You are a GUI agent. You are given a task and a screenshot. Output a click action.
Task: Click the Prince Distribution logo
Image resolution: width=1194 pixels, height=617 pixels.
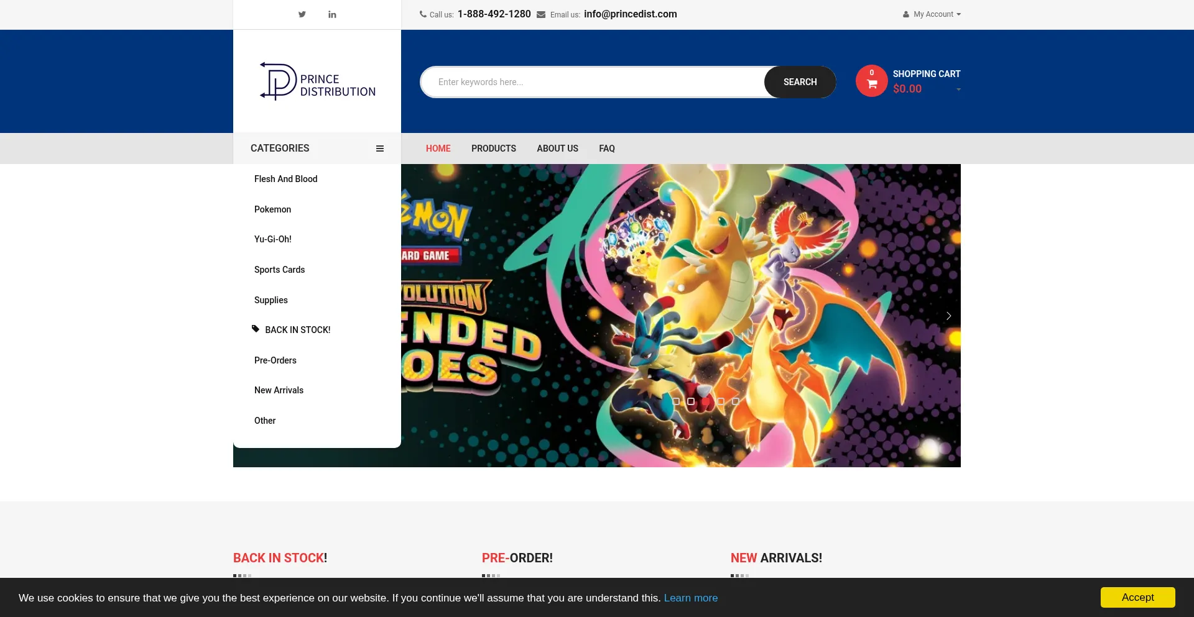click(x=317, y=81)
